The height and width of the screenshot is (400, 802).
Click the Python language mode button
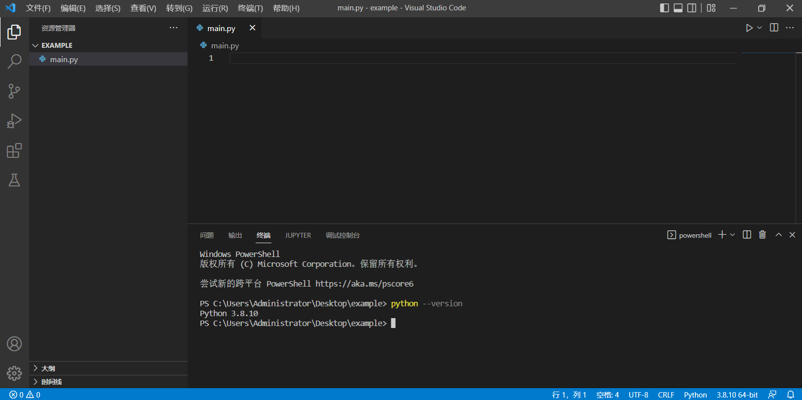coord(695,395)
